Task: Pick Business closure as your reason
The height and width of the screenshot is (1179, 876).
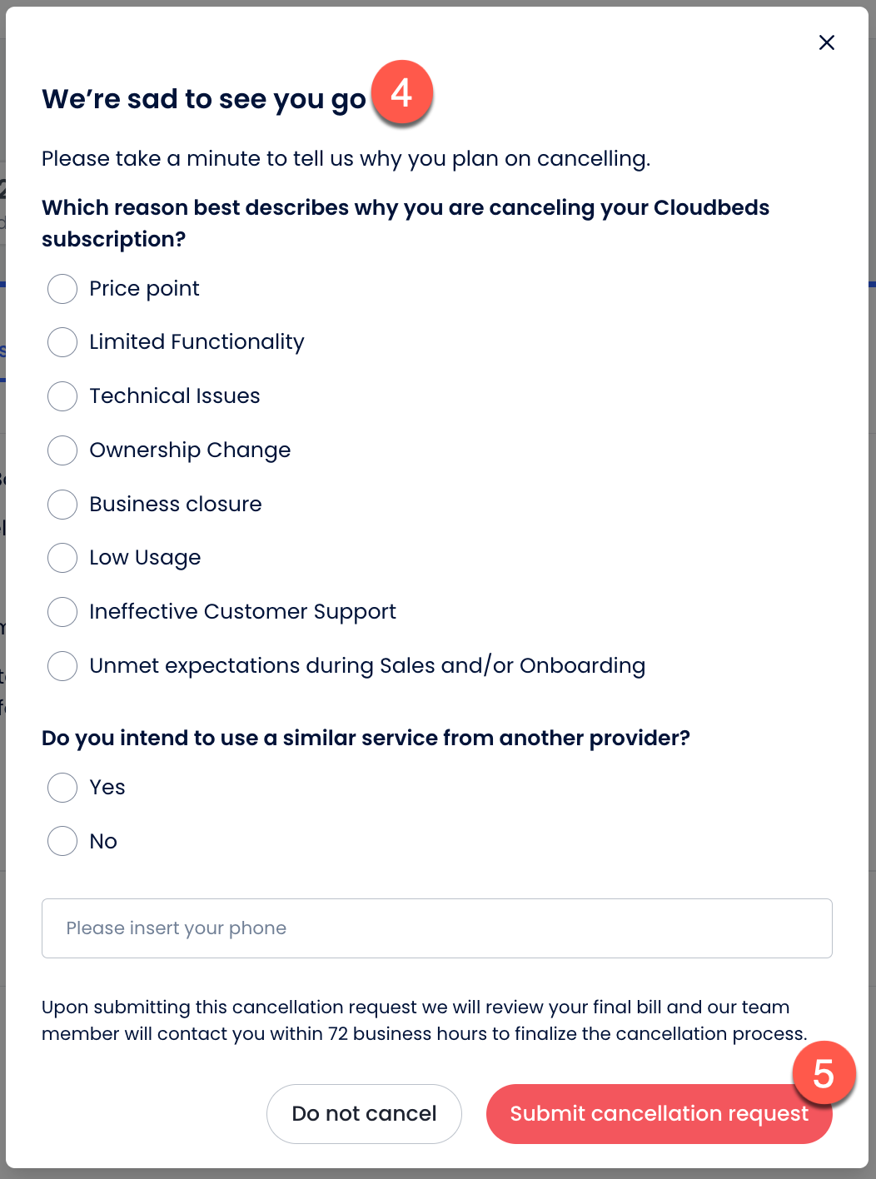Action: click(62, 505)
